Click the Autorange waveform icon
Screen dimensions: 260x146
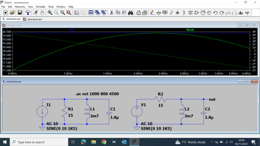[77, 13]
